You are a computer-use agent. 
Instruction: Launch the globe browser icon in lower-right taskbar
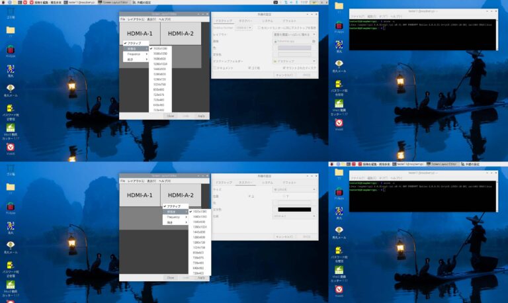(338, 164)
